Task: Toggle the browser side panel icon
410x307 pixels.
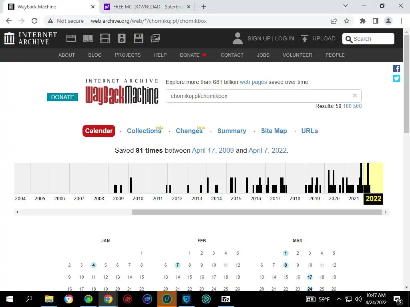Action: (x=376, y=21)
